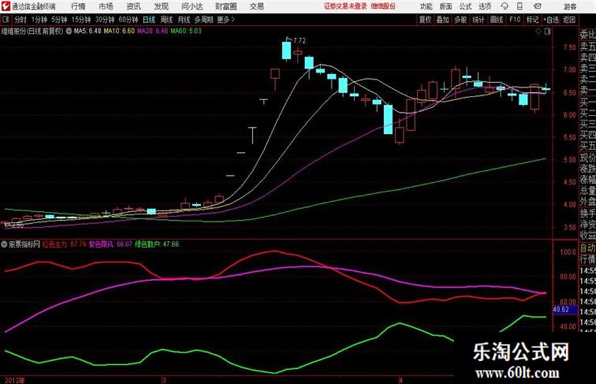Select the 月线 monthly period tab

click(184, 20)
